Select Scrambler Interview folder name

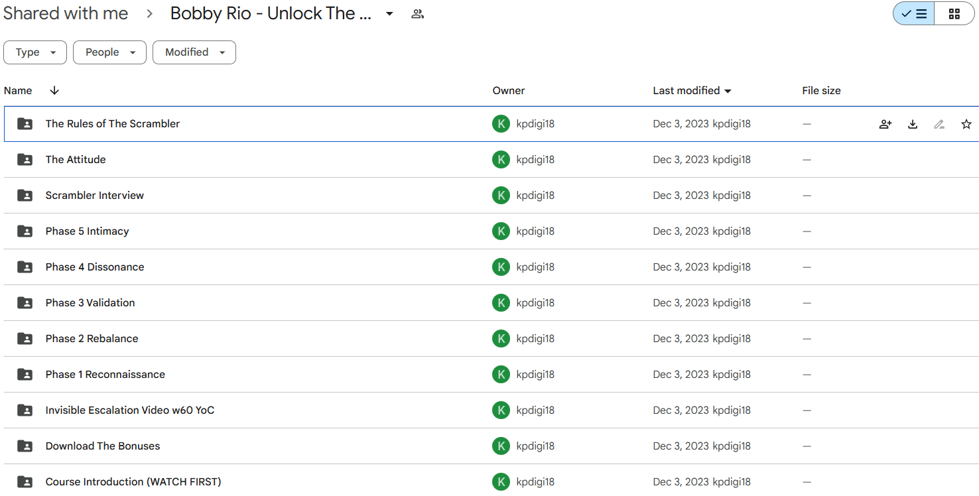[x=95, y=196]
